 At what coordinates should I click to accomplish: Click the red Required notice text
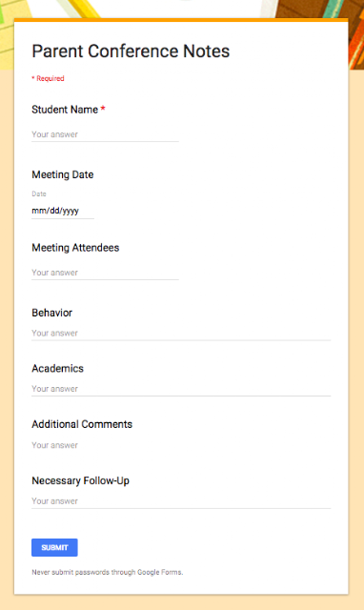tap(48, 78)
